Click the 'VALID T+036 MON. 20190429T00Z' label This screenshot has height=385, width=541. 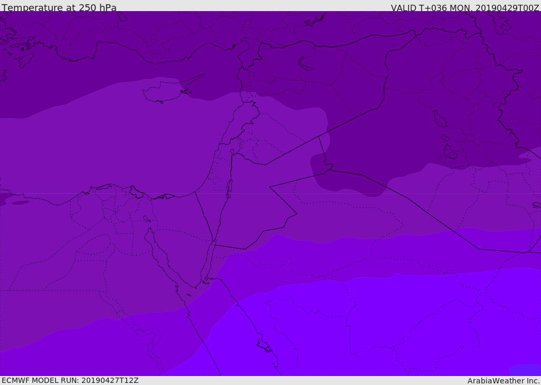[465, 8]
